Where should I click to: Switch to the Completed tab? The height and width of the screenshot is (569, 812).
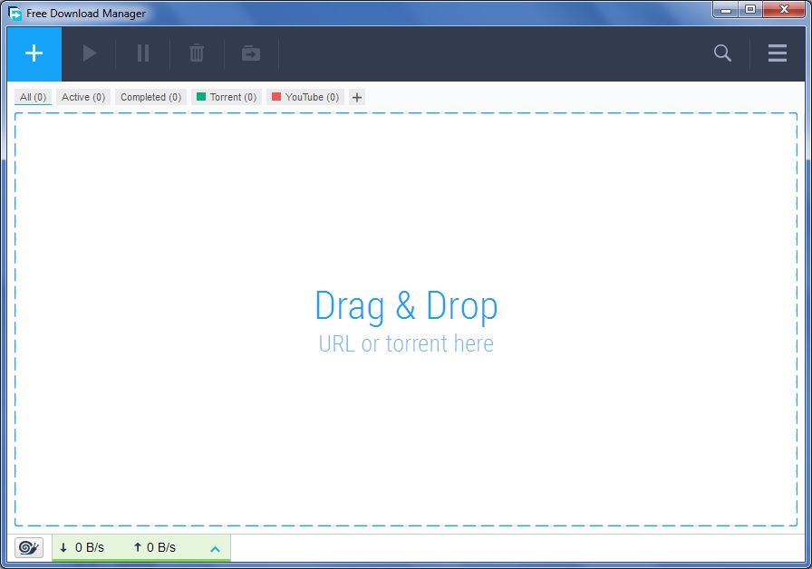click(x=150, y=97)
